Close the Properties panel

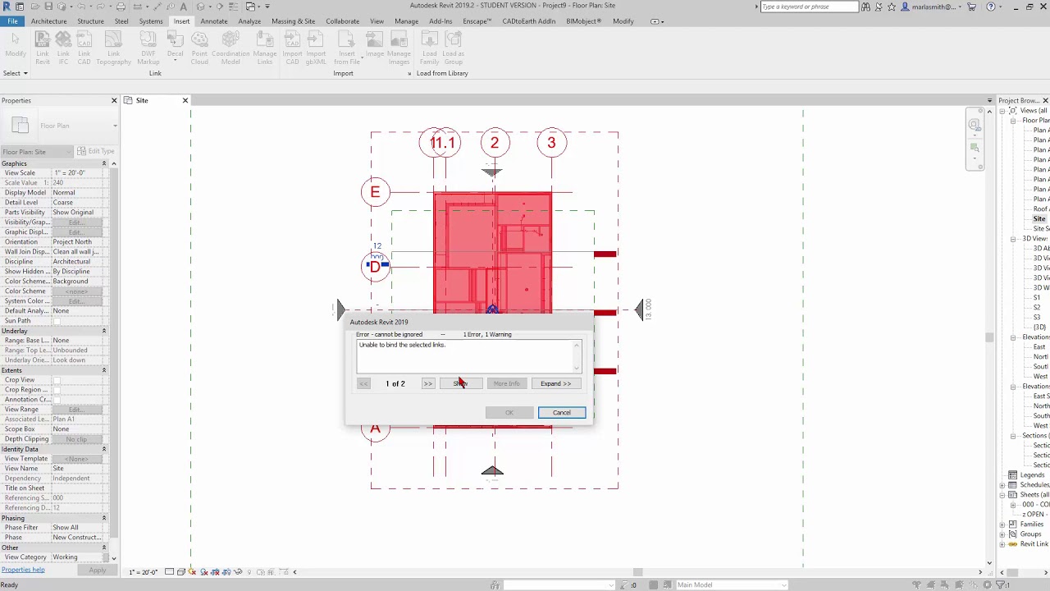114,100
